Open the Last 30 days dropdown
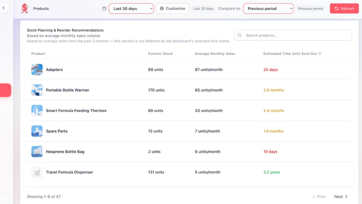 pos(131,9)
